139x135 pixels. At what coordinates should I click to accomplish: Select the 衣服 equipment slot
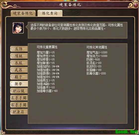click(19, 63)
